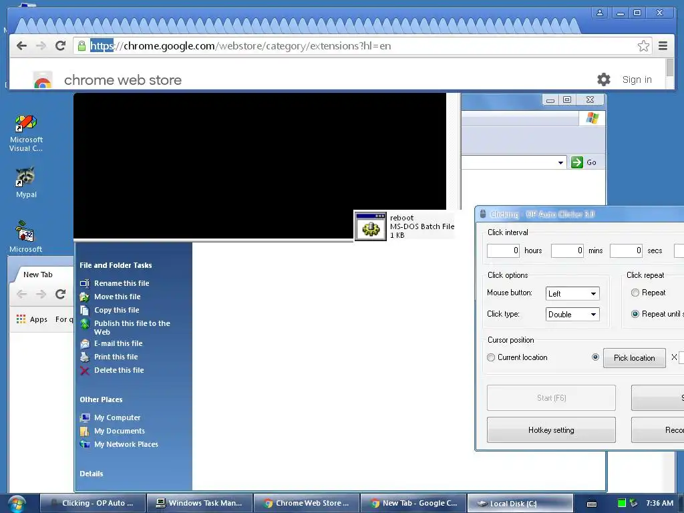Click Pick location button
684x513 pixels.
635,358
